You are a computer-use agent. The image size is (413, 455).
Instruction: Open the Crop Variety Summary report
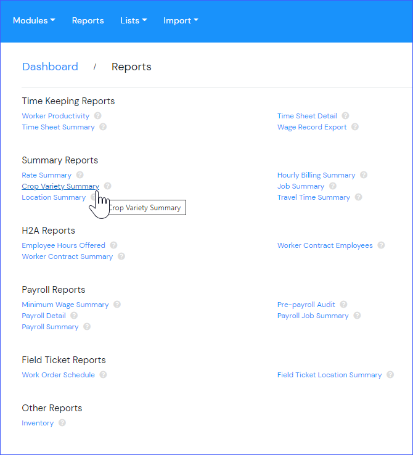(x=60, y=186)
